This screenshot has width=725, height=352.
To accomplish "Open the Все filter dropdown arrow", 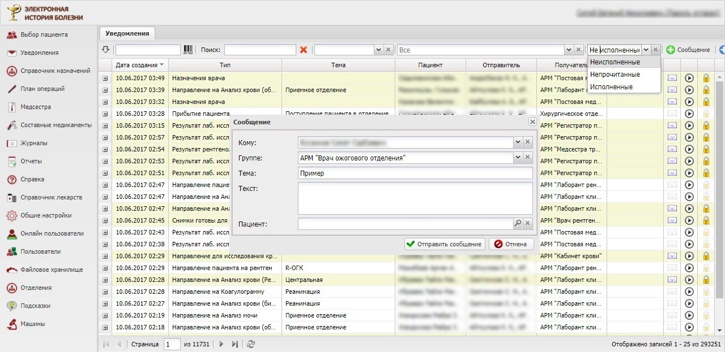I will [569, 50].
